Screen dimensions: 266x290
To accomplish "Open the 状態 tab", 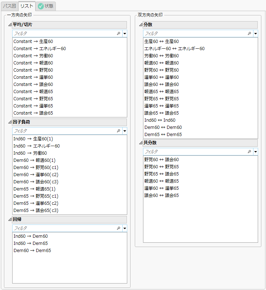I will 46,6.
